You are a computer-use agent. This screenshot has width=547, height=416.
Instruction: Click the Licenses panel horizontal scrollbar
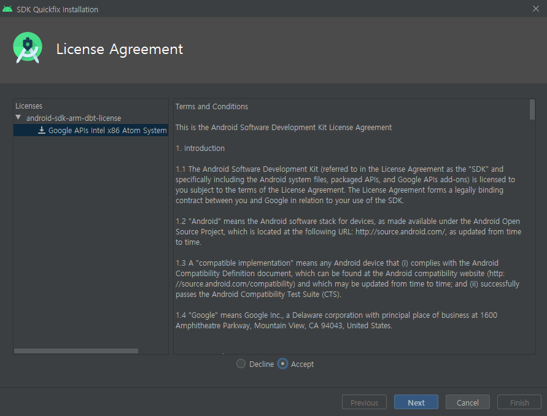pos(76,351)
